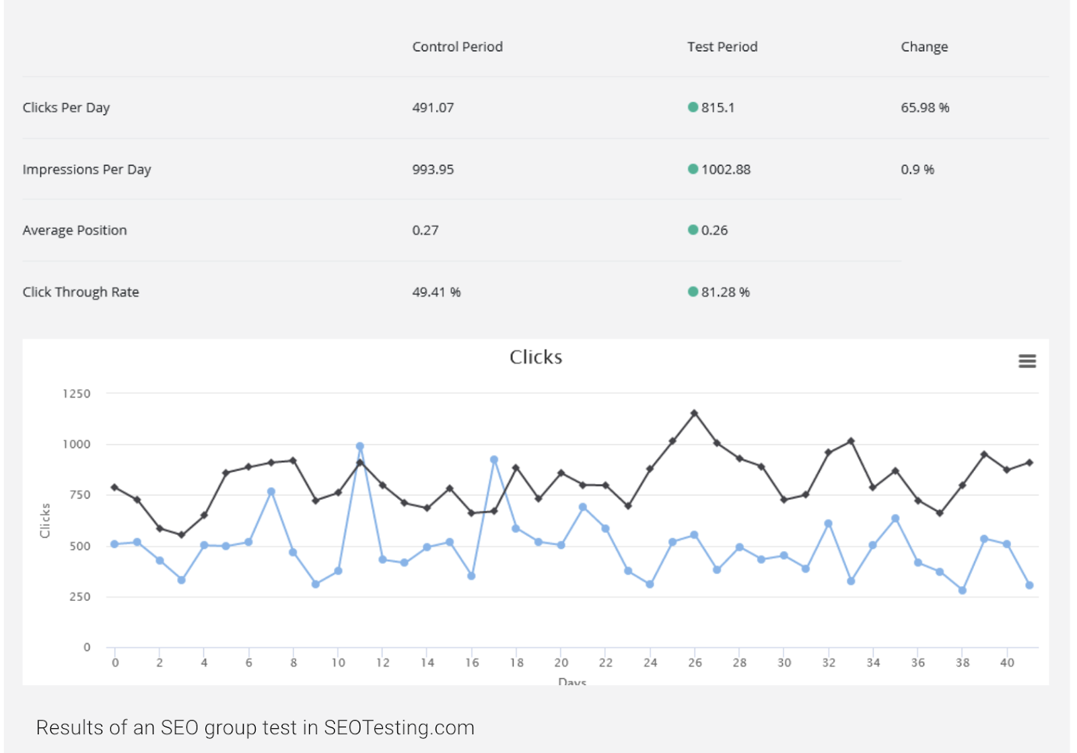This screenshot has height=753, width=1077.
Task: Click the black data point at day 41
Action: (1029, 462)
